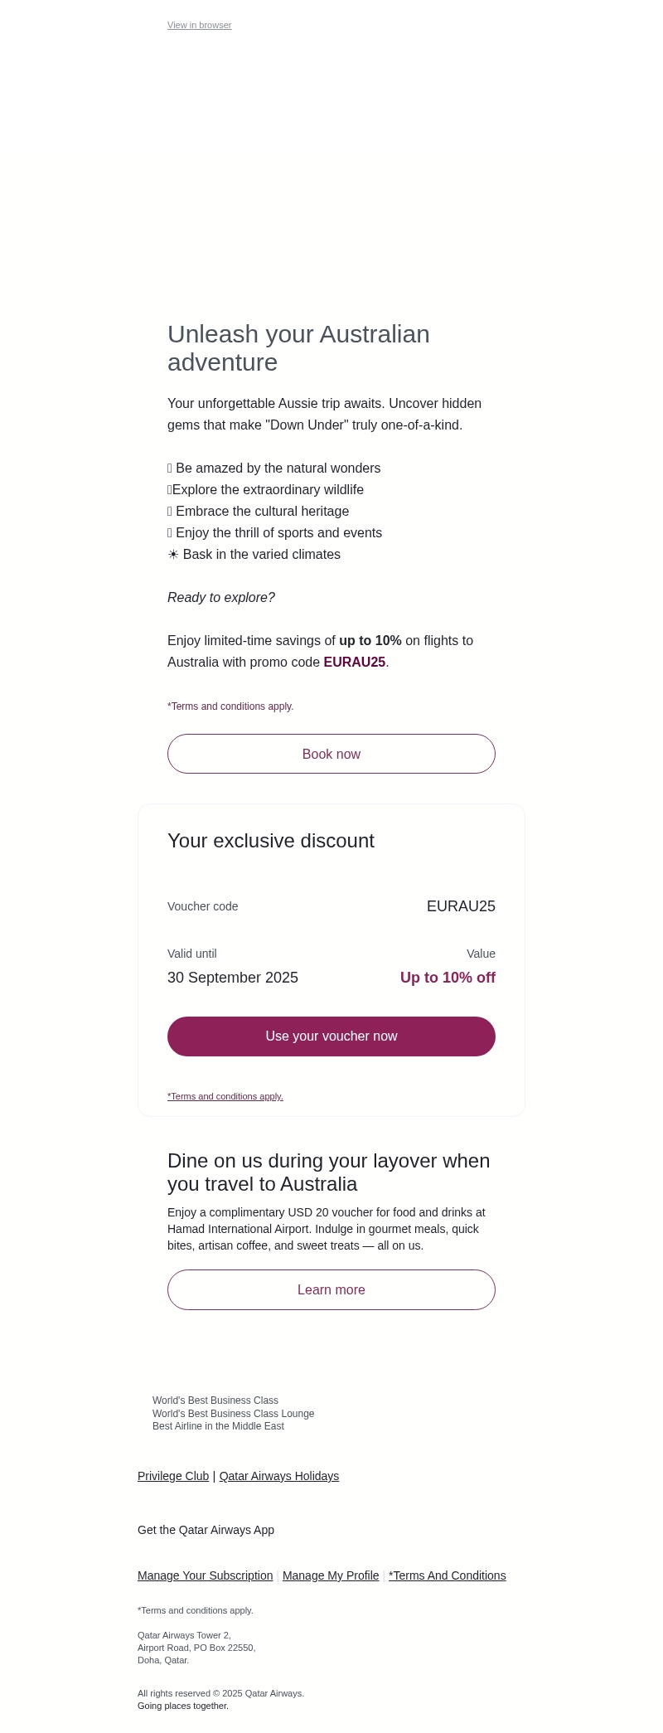Go to Manage My Profile
The image size is (663, 1733).
click(331, 1575)
